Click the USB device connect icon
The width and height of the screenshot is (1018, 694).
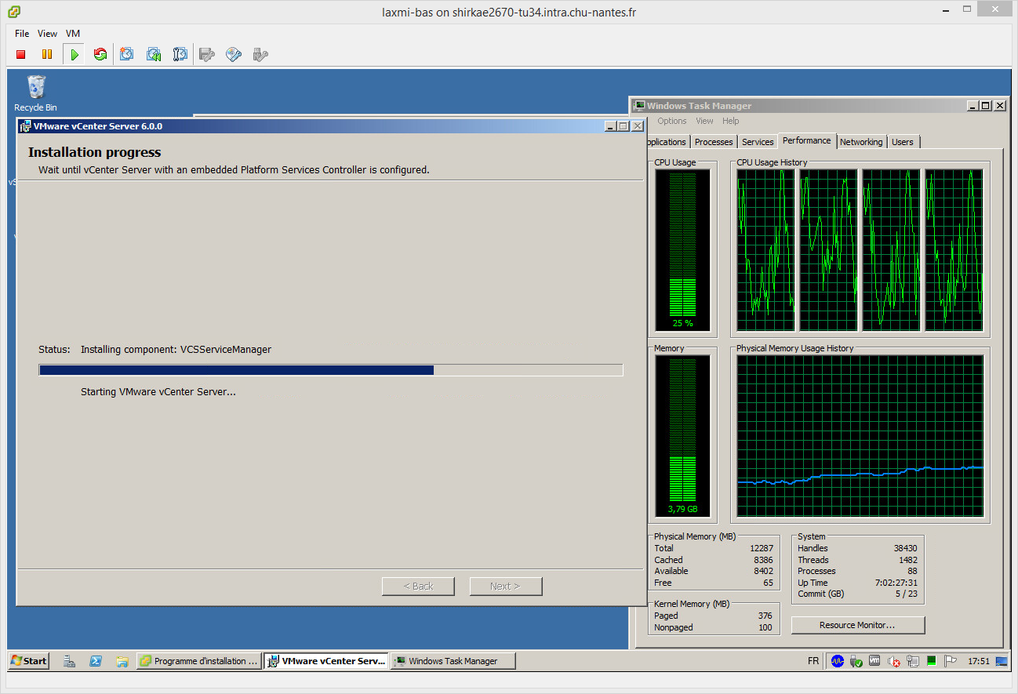tap(260, 54)
